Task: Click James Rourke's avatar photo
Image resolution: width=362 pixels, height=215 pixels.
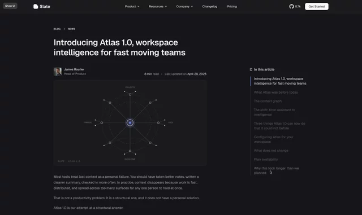Action: (x=58, y=72)
